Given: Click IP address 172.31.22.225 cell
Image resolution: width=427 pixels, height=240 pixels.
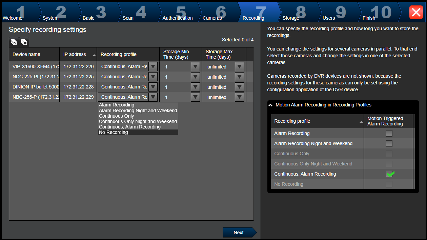Looking at the screenshot, I should coord(78,77).
